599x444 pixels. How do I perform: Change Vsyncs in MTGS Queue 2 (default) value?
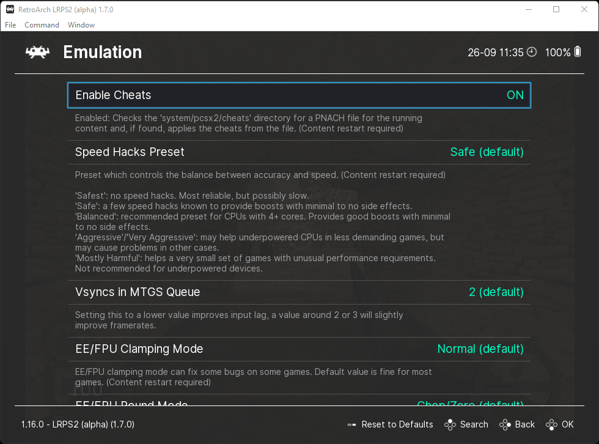pyautogui.click(x=496, y=292)
